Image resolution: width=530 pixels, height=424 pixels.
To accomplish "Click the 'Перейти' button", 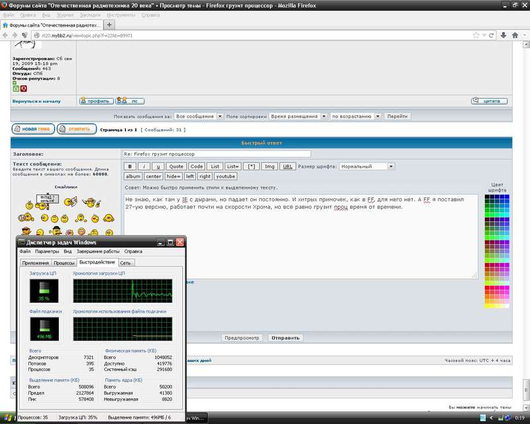I will click(397, 117).
